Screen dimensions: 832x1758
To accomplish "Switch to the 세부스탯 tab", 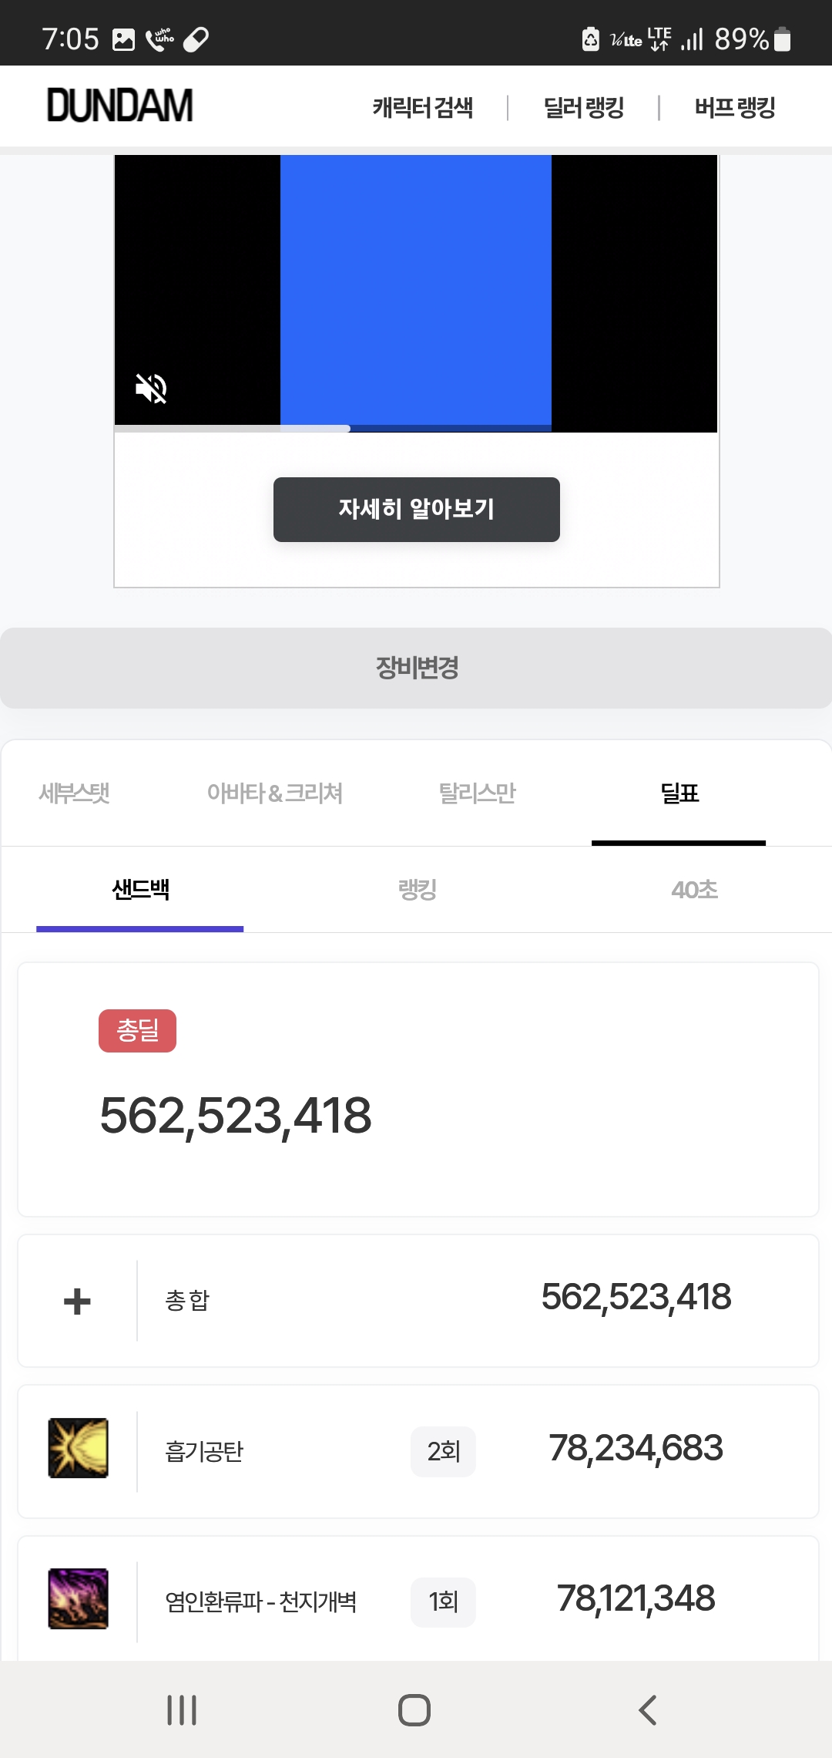I will pyautogui.click(x=75, y=793).
